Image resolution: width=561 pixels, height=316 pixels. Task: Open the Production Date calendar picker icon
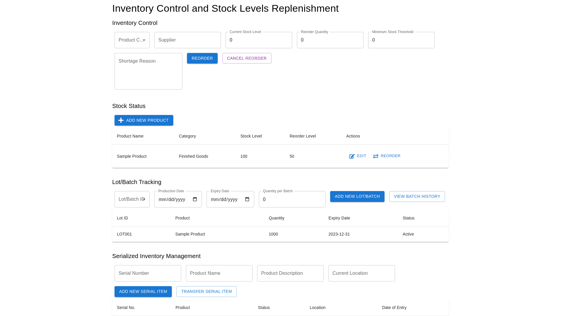[x=195, y=199]
